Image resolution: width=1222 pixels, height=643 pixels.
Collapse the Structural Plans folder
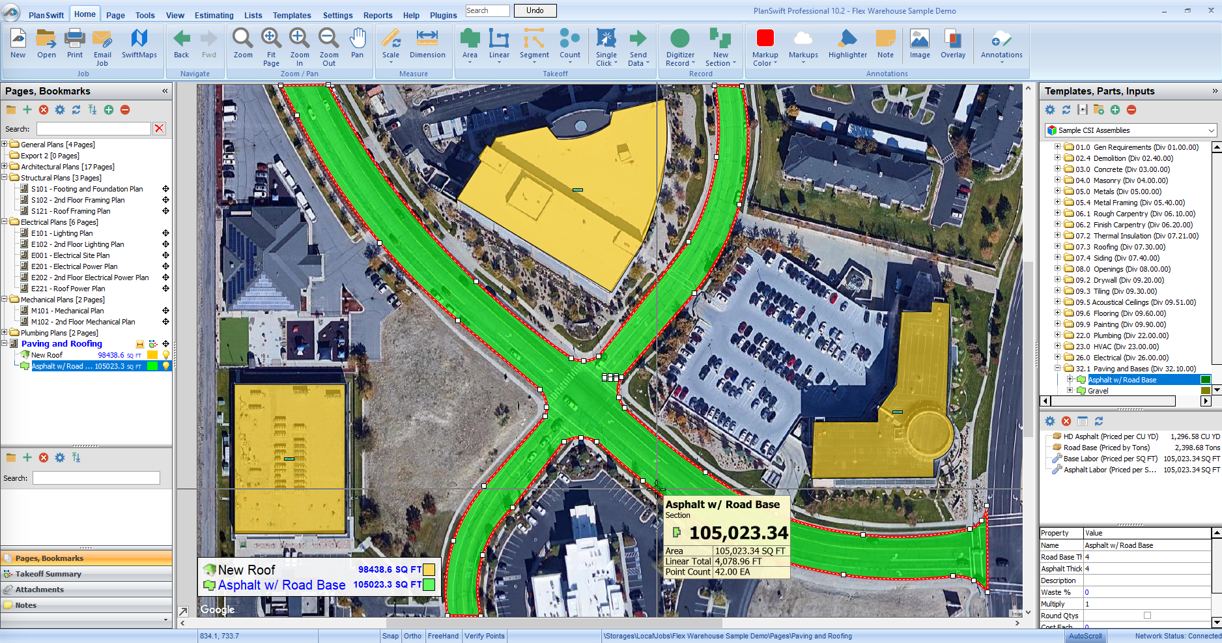[x=5, y=177]
